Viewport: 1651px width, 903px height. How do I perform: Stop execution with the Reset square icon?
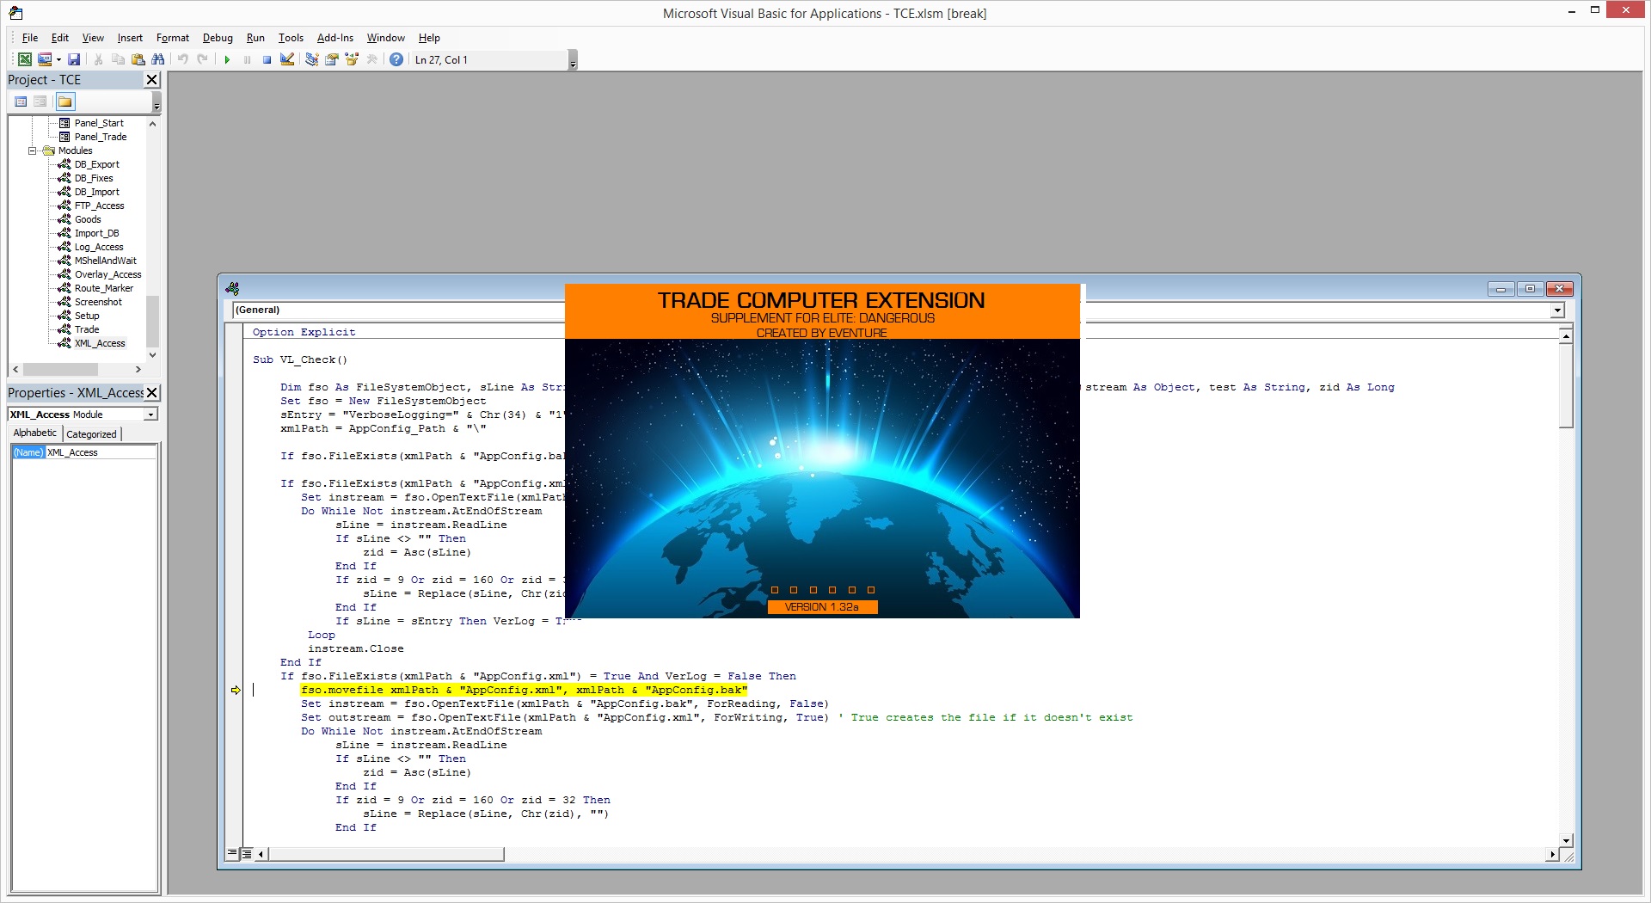[267, 59]
